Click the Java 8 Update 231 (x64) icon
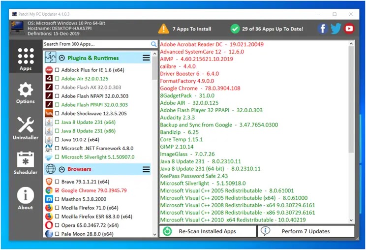 pyautogui.click(x=49, y=122)
